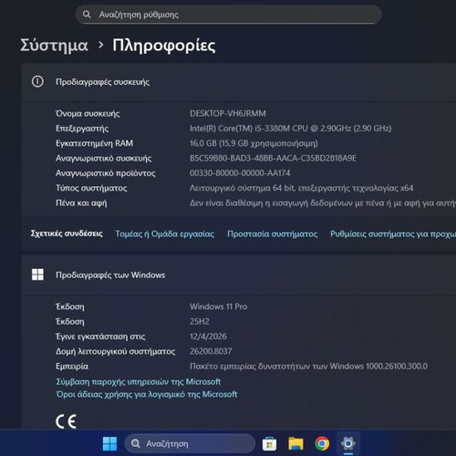Viewport: 456px width, 456px height.
Task: Click the Πληροφορίες breadcrumb title
Action: point(164,46)
